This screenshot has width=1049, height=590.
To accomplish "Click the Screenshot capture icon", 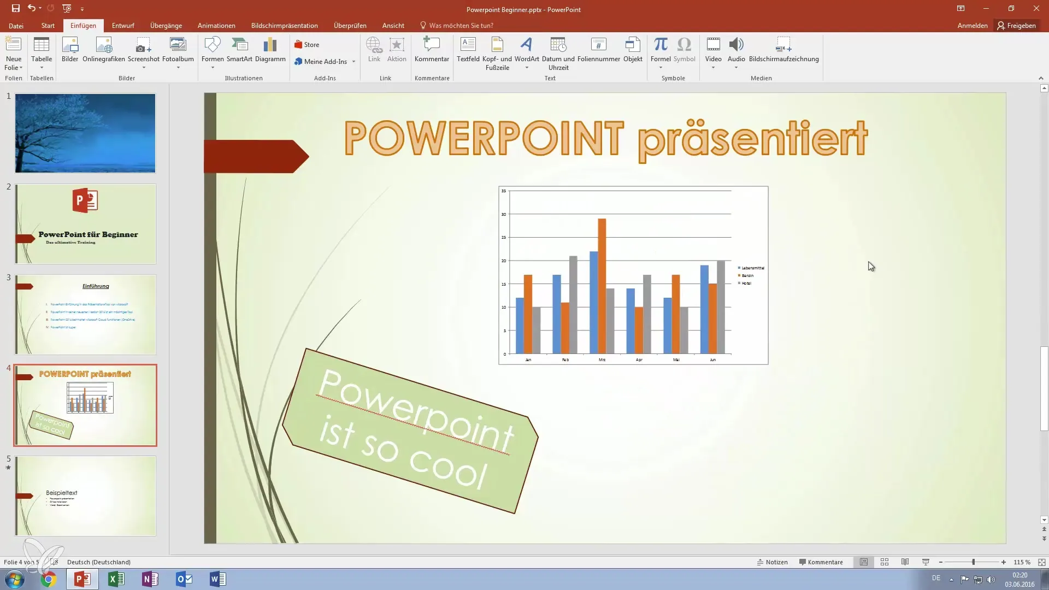I will [143, 45].
